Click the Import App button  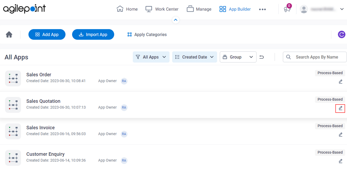93,35
